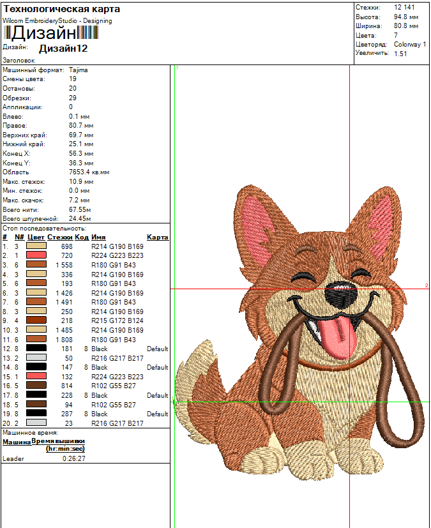Click the corgi embroidery design preview
Viewport: 431px width, 528px height.
[299, 332]
